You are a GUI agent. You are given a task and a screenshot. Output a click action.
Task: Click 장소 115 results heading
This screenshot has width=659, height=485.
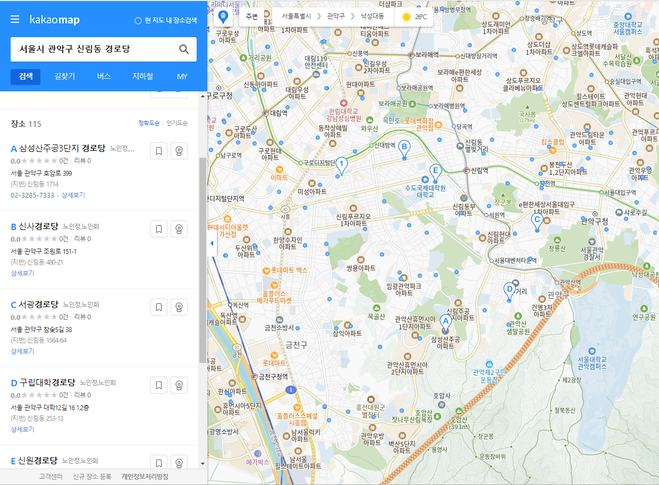point(26,124)
